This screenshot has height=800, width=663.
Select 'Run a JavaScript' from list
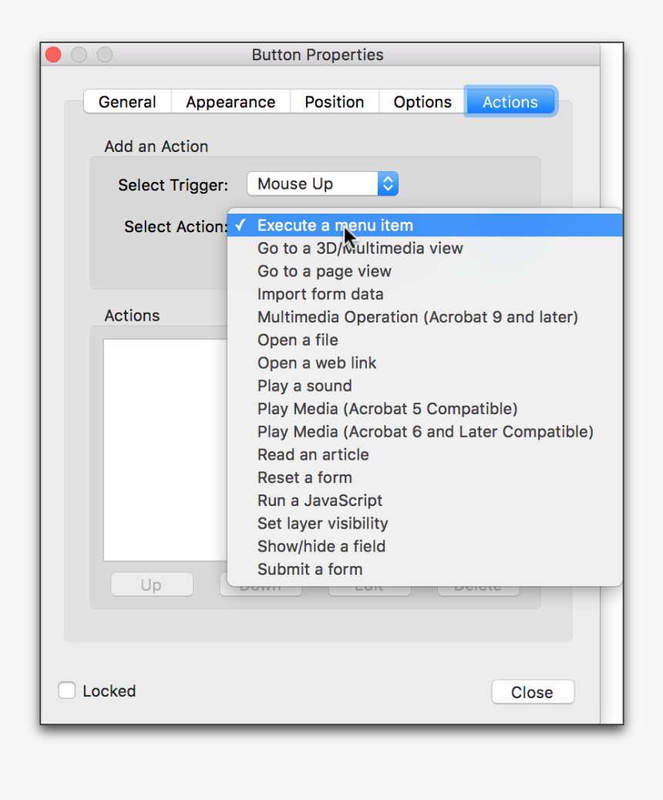320,501
